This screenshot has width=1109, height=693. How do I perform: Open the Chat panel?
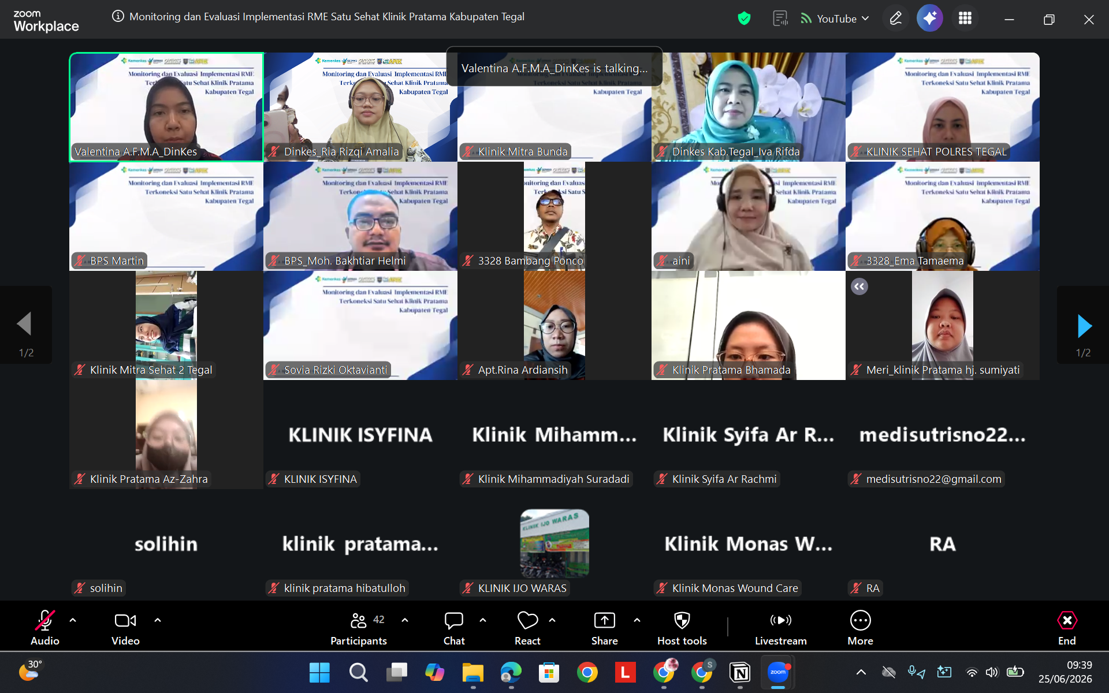pyautogui.click(x=454, y=628)
